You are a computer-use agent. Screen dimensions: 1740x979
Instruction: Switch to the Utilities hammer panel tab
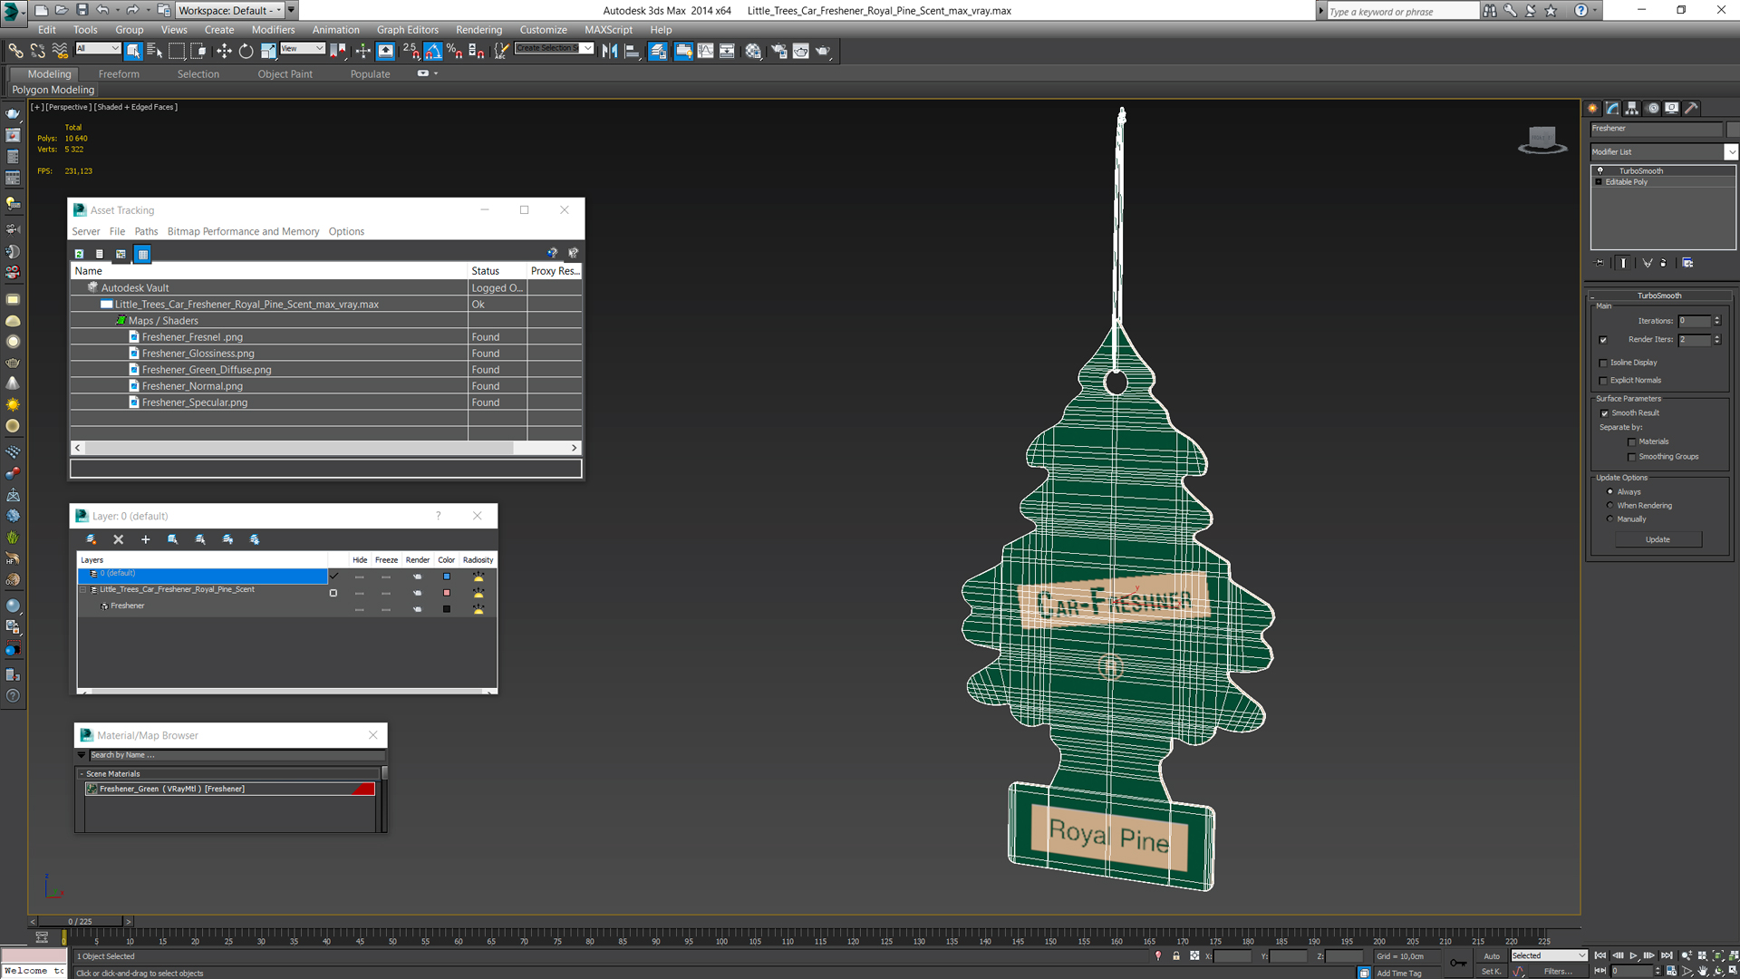1691,108
